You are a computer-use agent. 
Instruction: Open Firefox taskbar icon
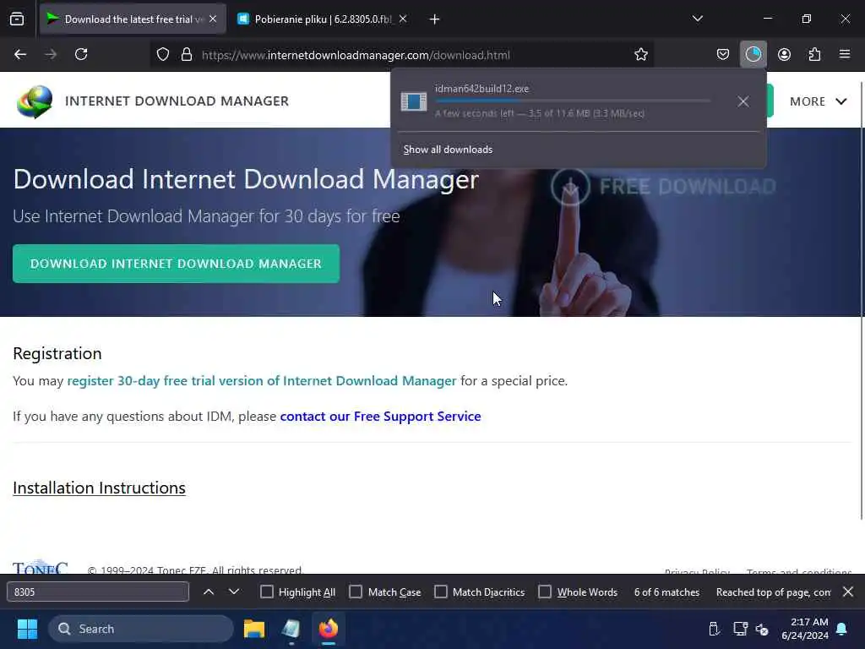pyautogui.click(x=329, y=629)
